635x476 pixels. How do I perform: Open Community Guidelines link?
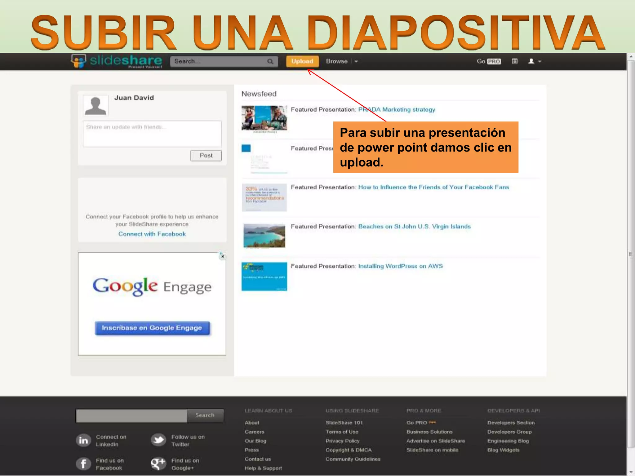point(353,459)
